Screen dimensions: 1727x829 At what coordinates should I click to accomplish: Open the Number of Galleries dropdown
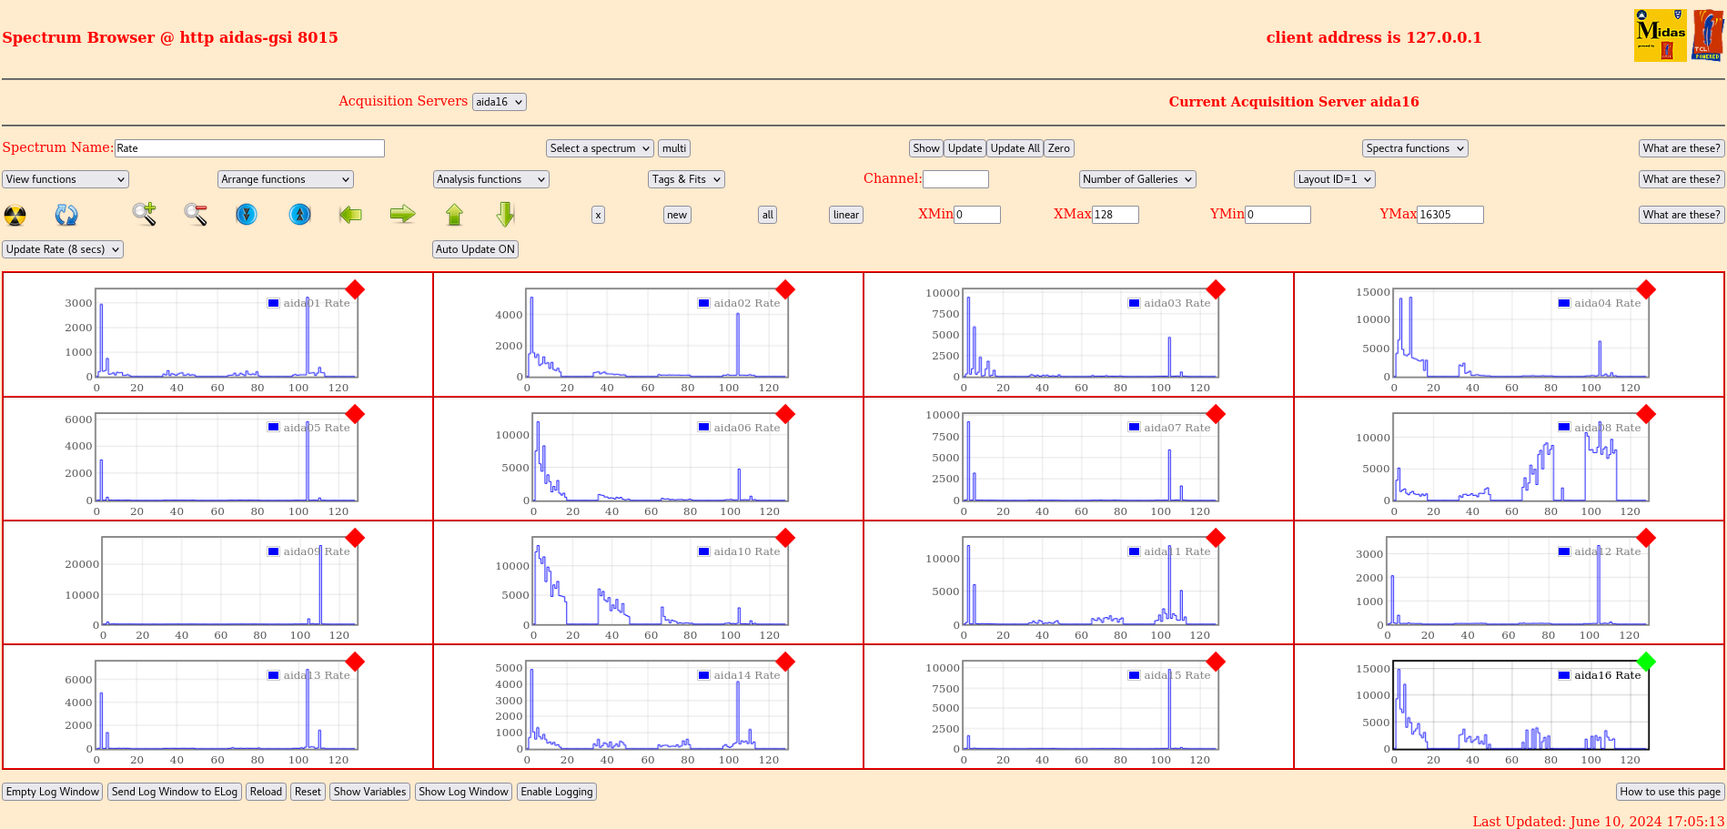[x=1136, y=179]
